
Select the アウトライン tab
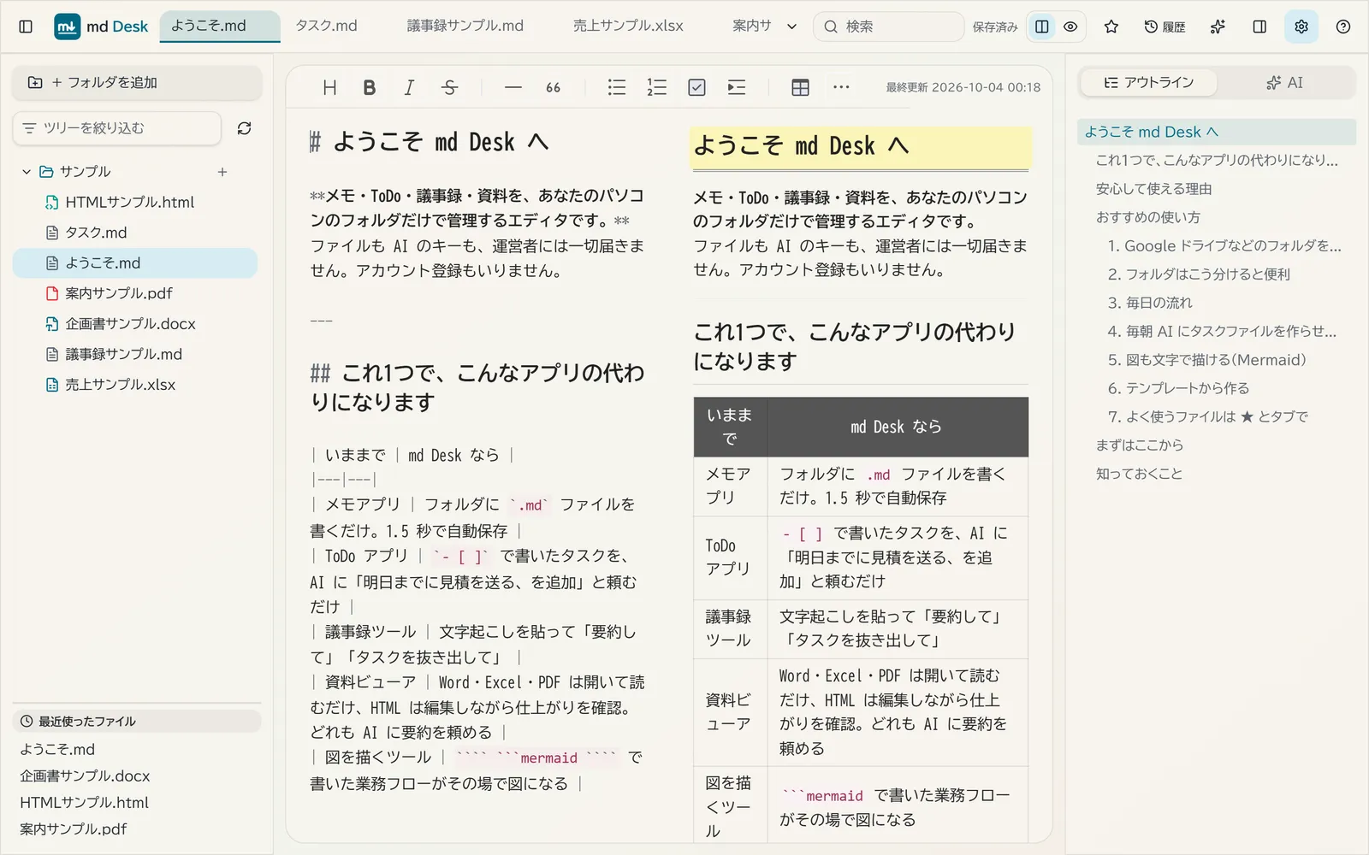click(1149, 82)
